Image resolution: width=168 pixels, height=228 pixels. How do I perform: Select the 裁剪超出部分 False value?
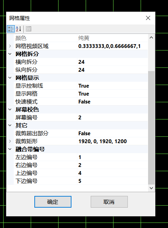[112, 133]
